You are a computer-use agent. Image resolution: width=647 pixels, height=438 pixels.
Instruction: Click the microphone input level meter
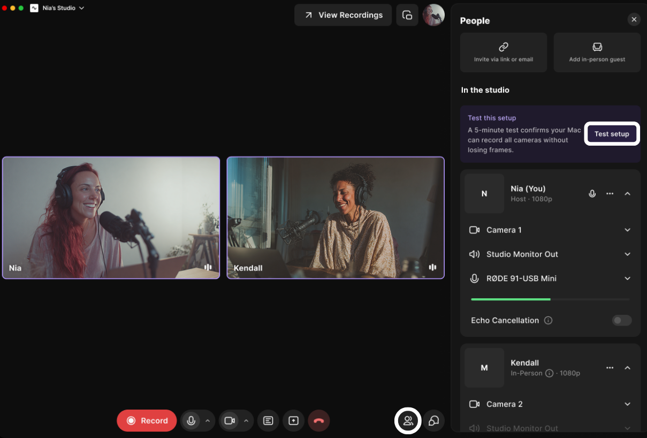(550, 299)
